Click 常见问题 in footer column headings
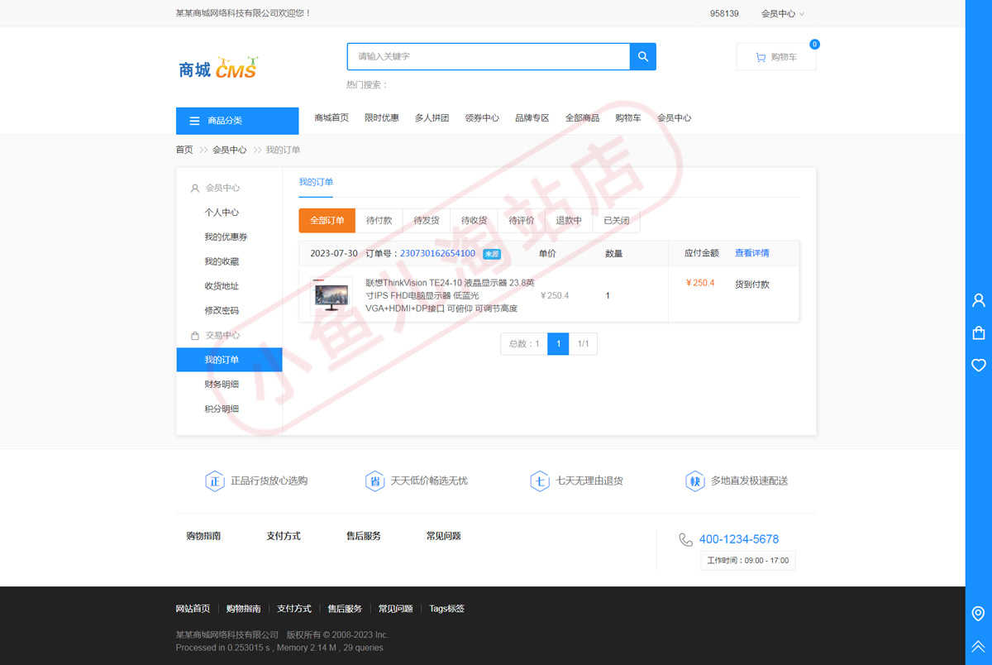The height and width of the screenshot is (665, 992). point(444,536)
